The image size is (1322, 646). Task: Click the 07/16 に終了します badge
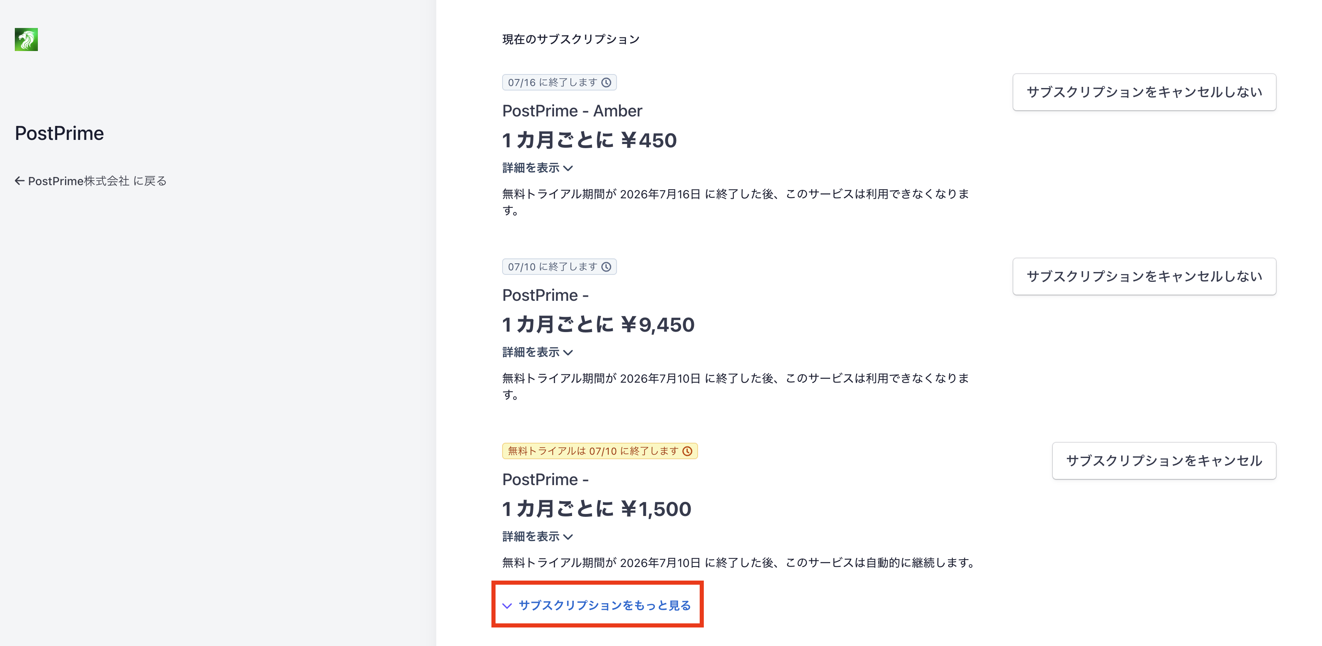pos(559,83)
